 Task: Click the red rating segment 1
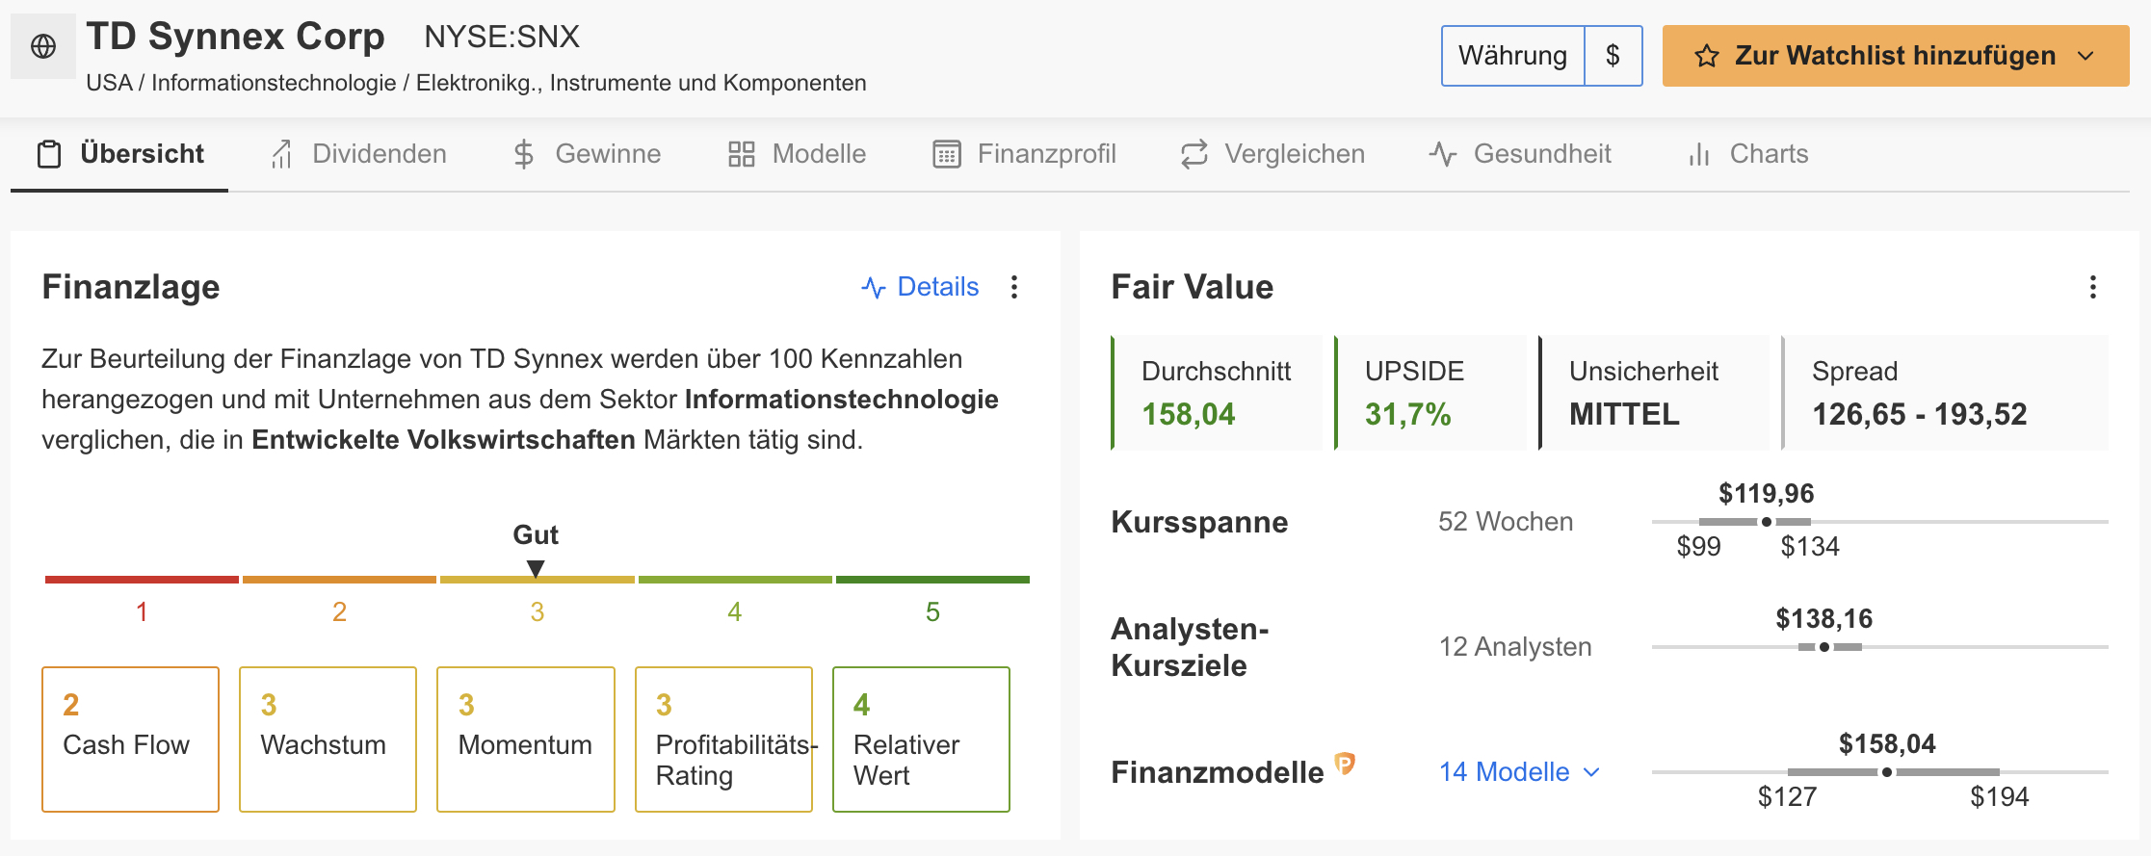[142, 580]
